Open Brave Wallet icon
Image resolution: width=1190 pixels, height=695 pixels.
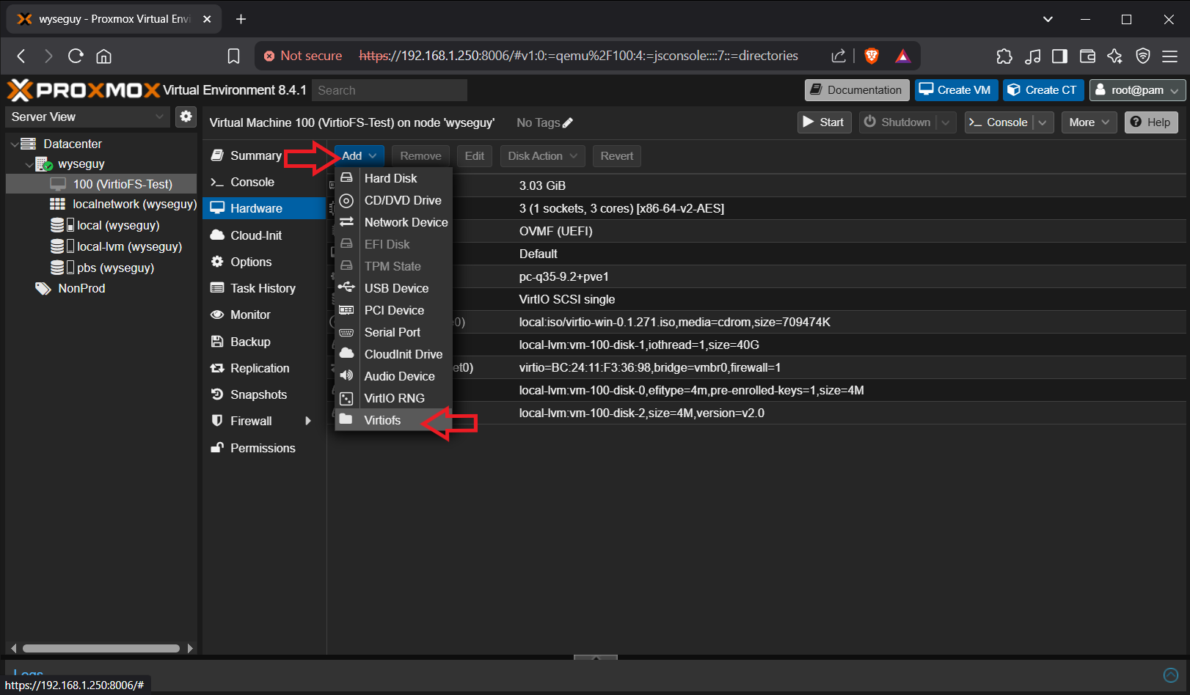coord(1087,56)
